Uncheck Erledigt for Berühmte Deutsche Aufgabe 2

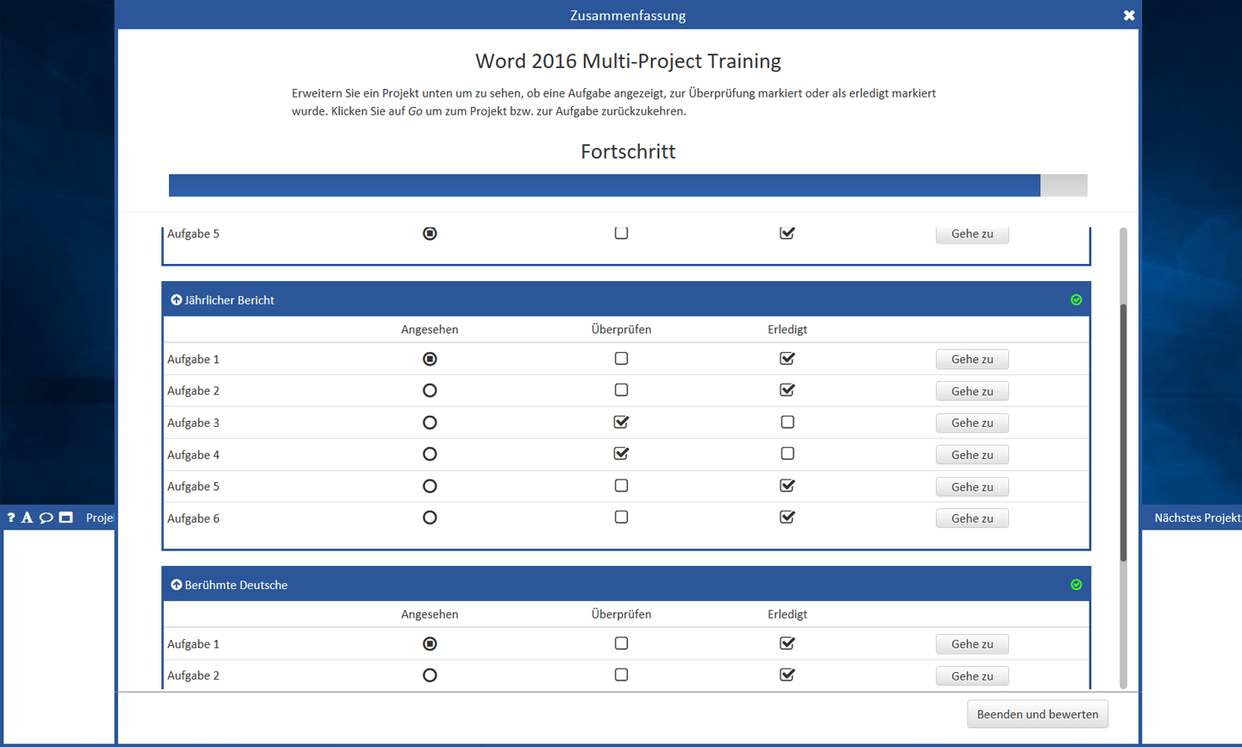click(787, 675)
